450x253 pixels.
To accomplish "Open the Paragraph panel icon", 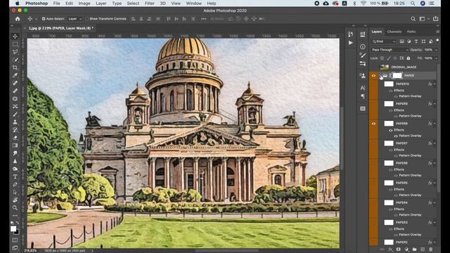I will point(363,96).
